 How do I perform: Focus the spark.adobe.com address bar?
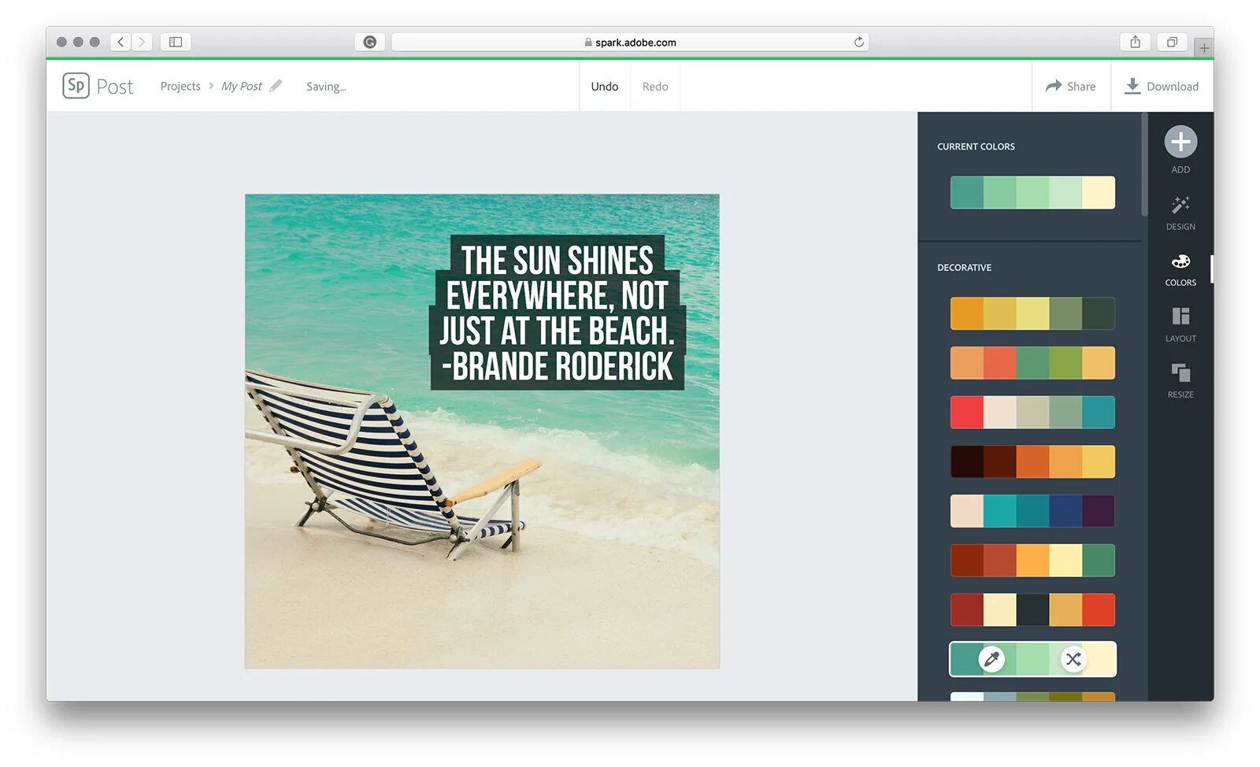point(630,42)
